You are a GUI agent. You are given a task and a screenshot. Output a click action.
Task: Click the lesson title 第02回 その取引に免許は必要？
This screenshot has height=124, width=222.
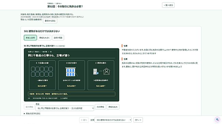pyautogui.click(x=65, y=6)
